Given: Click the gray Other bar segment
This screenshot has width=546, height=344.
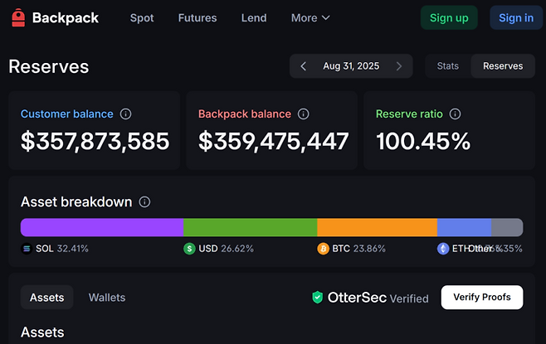Looking at the screenshot, I should [507, 227].
